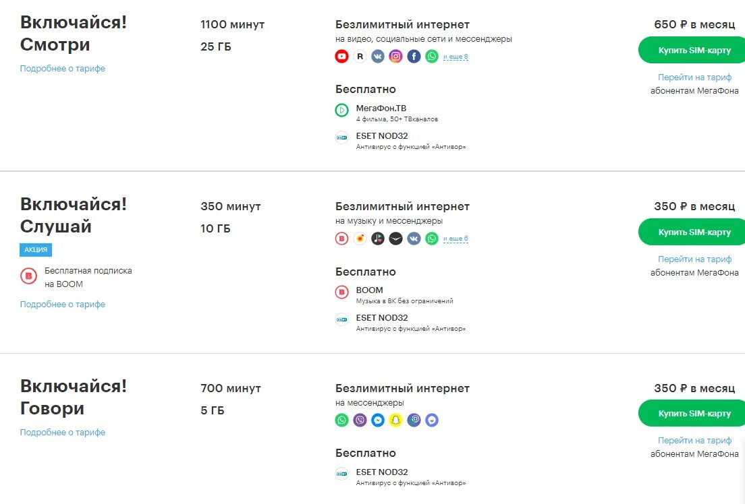
Task: Click the yellow Snapchat icon
Action: coord(396,420)
